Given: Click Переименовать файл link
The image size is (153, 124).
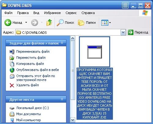Looking at the screenshot, I should tap(33, 51).
